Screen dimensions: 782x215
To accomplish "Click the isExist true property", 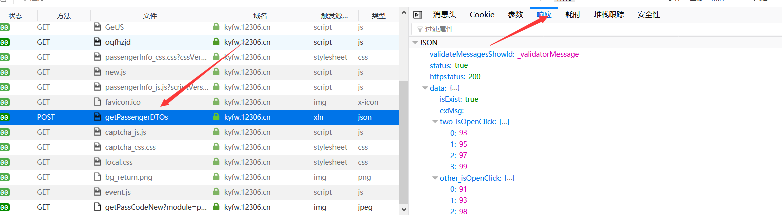I will coord(459,99).
